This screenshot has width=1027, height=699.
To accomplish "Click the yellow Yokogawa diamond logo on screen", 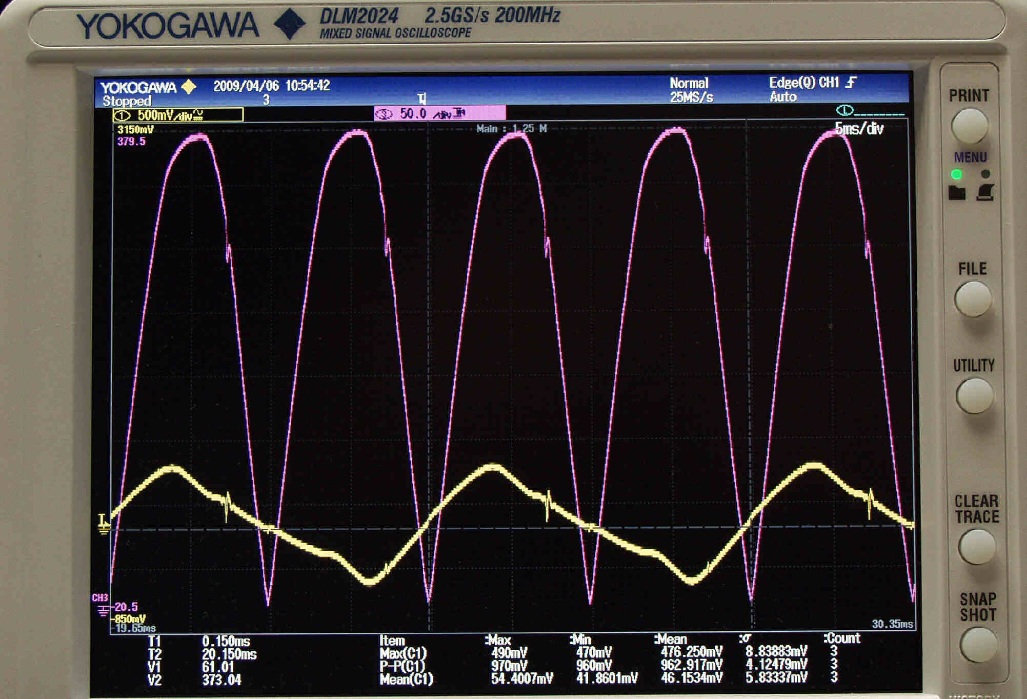I will coord(189,87).
